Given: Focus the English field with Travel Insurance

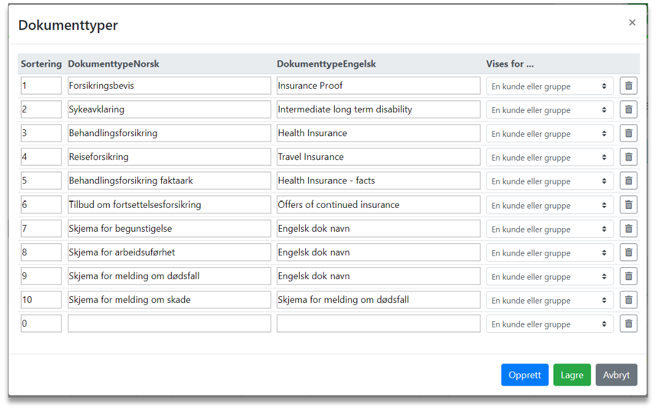Looking at the screenshot, I should click(x=378, y=157).
